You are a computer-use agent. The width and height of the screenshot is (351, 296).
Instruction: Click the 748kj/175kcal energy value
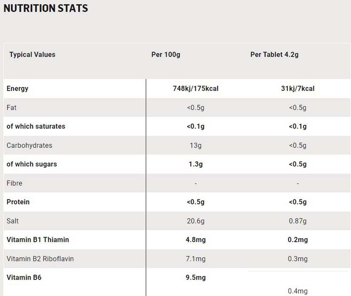pos(196,89)
